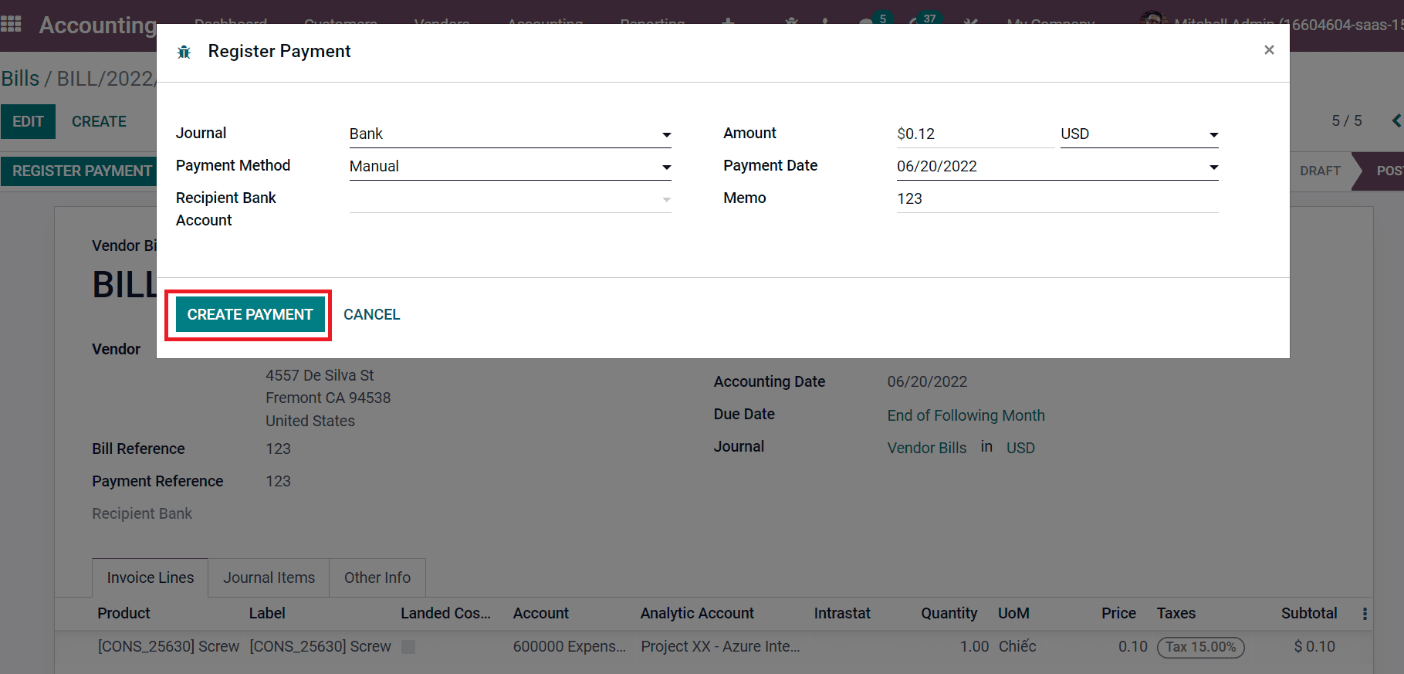Click the DRAFT status stage

1320,171
